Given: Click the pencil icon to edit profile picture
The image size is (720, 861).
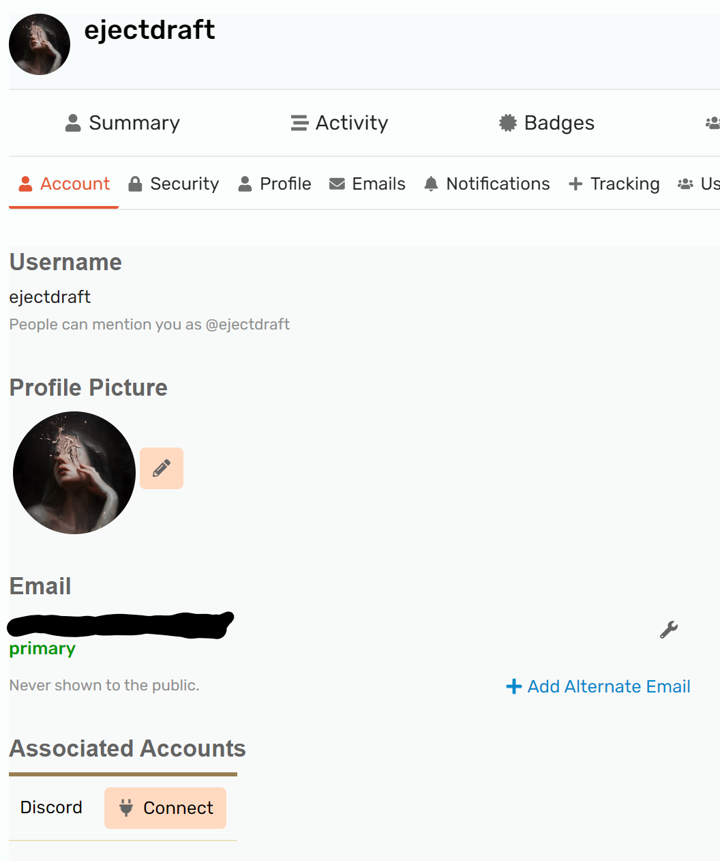Looking at the screenshot, I should [162, 468].
